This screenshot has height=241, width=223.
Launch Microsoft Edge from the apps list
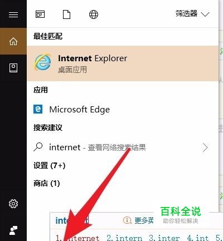123,109
